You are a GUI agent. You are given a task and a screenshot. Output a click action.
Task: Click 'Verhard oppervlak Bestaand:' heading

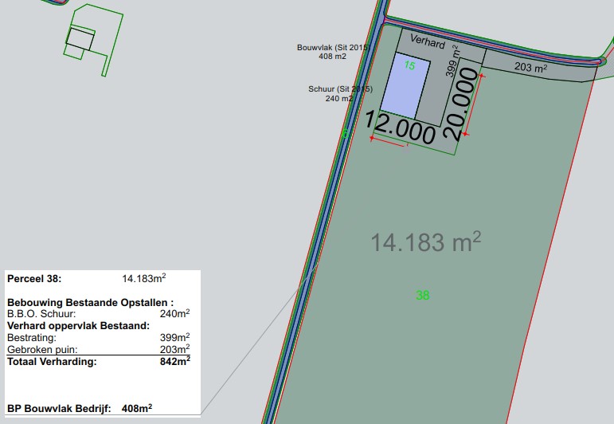point(78,326)
